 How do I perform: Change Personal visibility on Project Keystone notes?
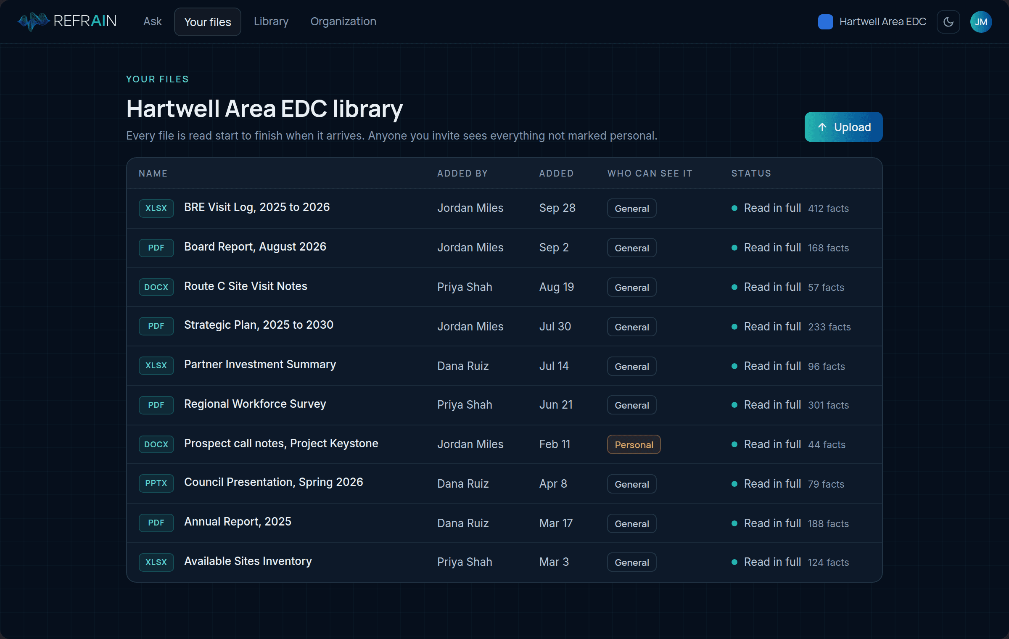click(634, 444)
